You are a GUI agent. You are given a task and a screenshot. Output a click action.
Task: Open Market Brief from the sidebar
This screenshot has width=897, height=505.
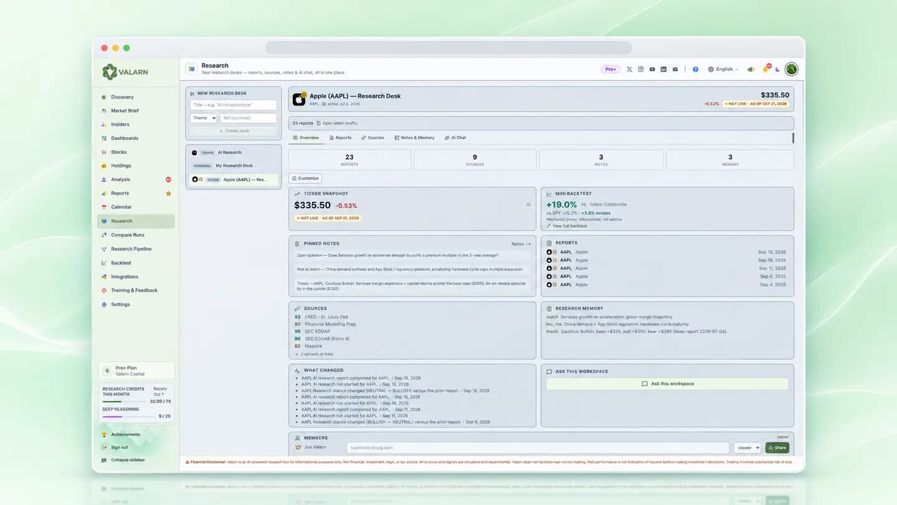(136, 111)
